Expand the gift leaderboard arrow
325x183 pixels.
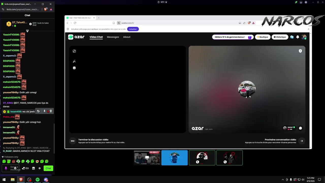pos(27,31)
